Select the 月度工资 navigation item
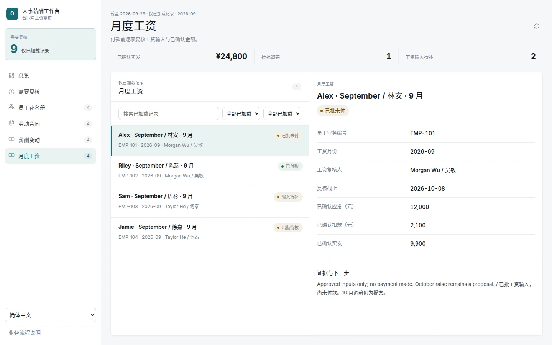Screen dimensions: 552x345 [50, 156]
